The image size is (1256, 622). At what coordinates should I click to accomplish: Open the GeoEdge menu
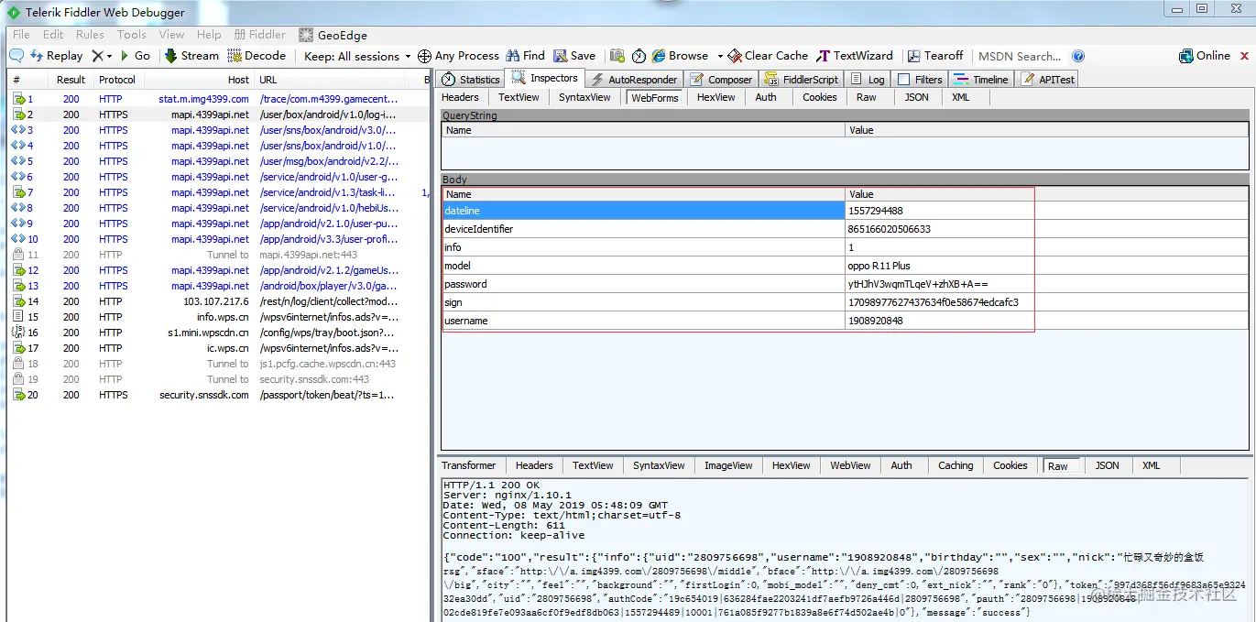333,35
